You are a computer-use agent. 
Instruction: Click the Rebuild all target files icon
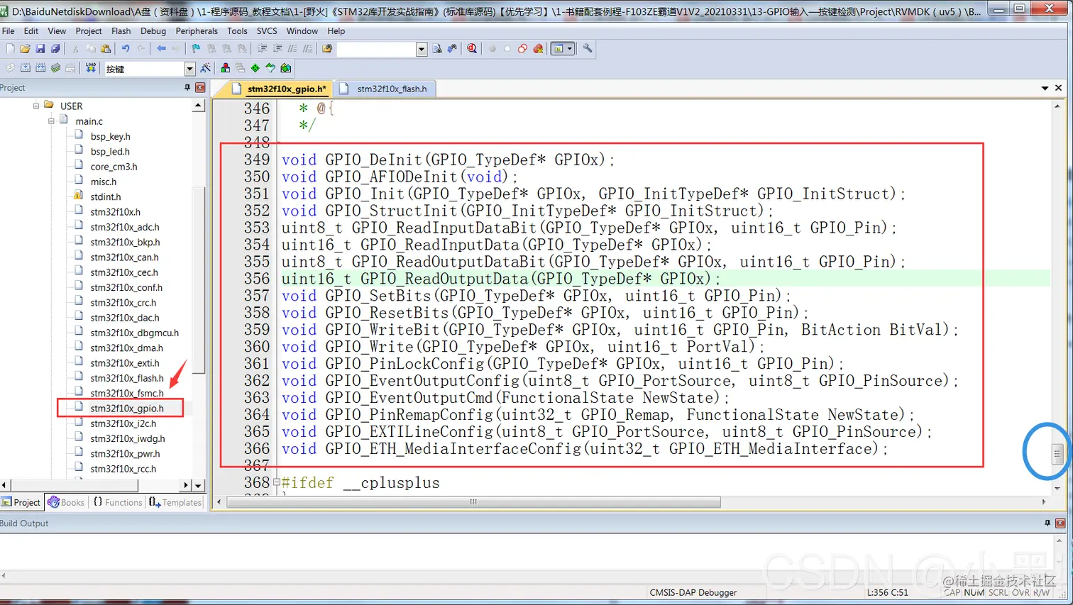pos(40,68)
